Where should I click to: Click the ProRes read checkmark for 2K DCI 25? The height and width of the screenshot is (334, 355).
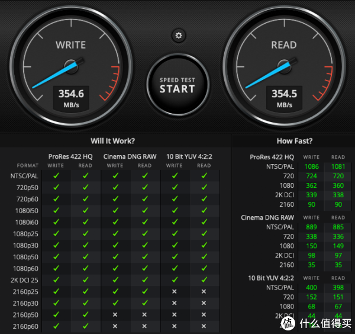coord(85,280)
